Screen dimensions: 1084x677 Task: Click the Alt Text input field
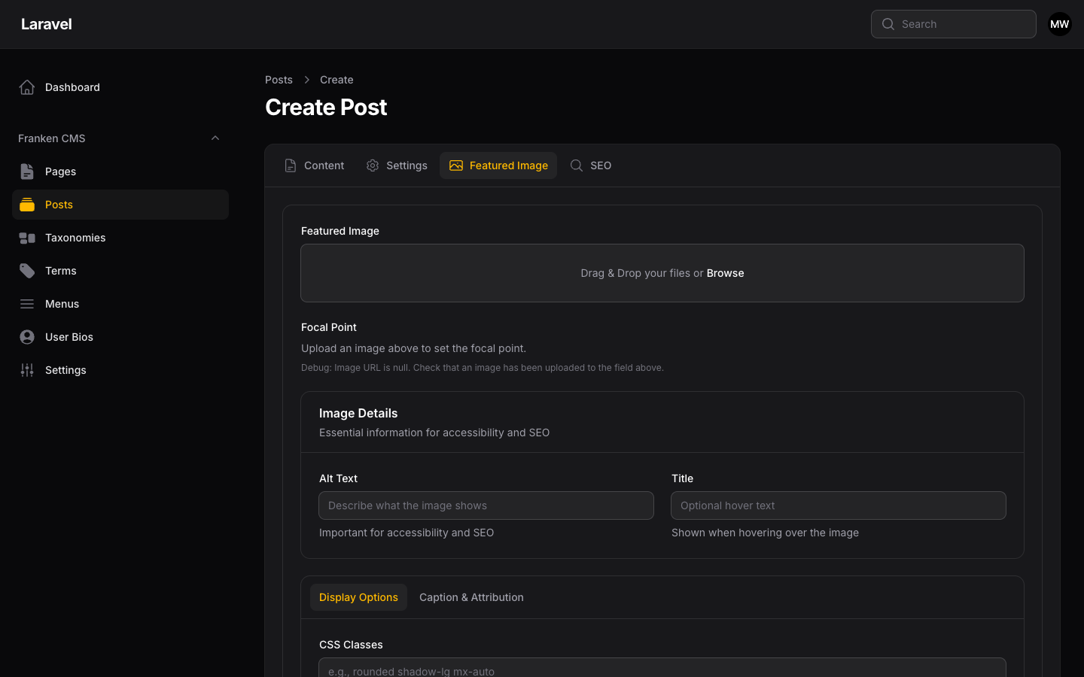(x=486, y=505)
